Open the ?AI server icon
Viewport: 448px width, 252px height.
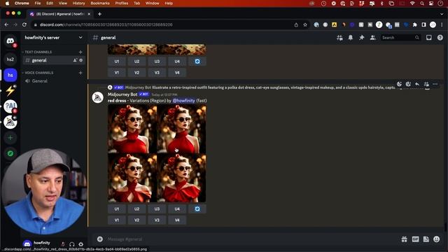[x=10, y=106]
